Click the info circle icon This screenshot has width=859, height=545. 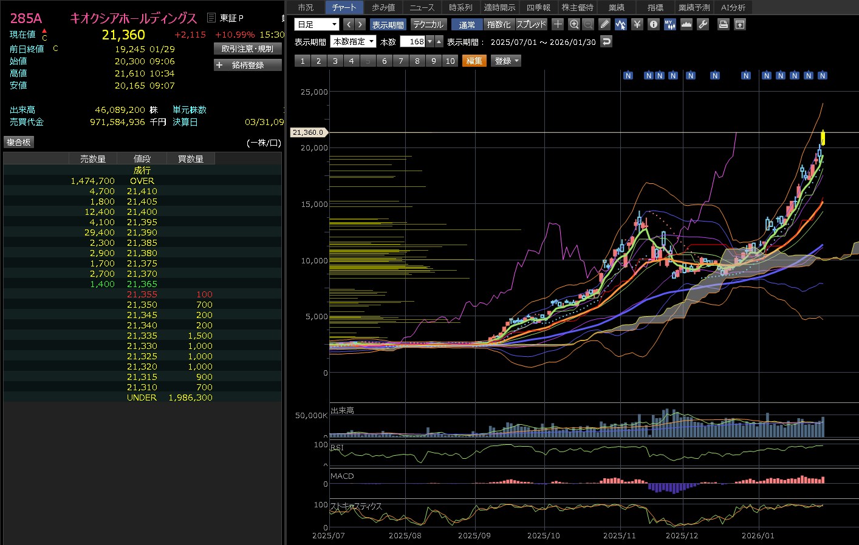[x=653, y=24]
